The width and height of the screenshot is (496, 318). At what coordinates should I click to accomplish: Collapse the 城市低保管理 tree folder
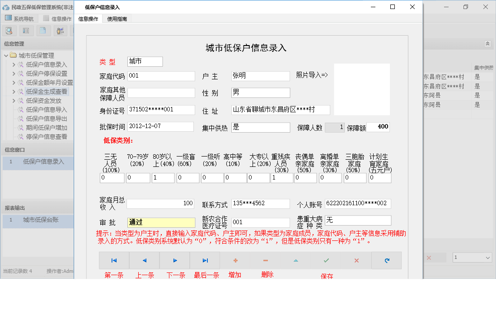(x=6, y=55)
